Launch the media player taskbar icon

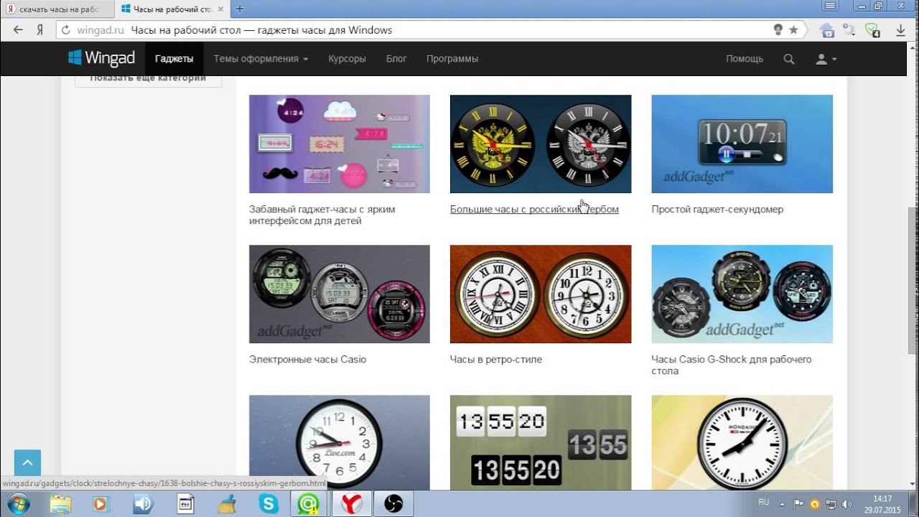101,503
